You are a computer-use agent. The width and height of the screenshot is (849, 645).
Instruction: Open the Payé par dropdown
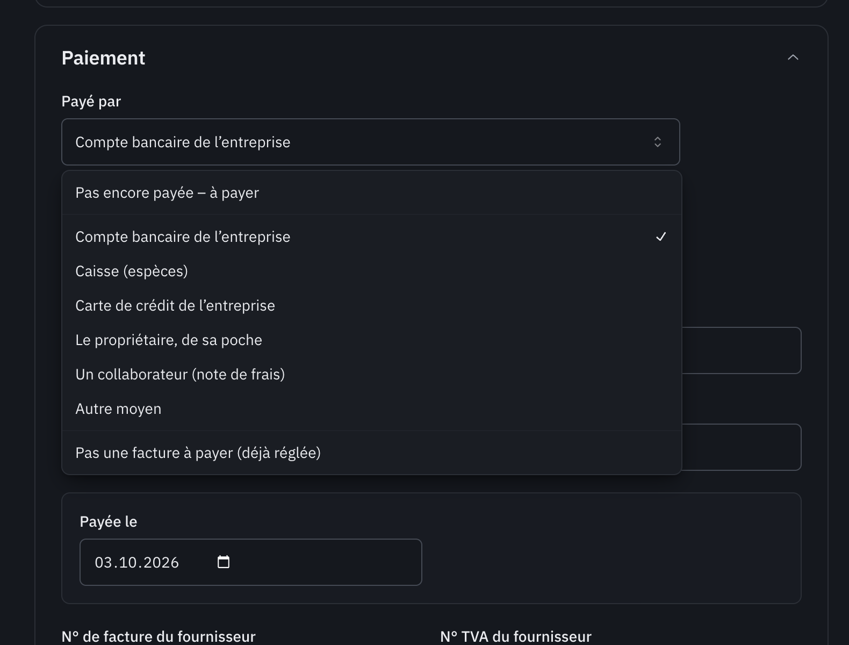pos(371,142)
